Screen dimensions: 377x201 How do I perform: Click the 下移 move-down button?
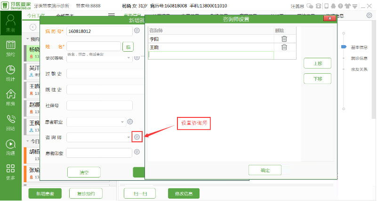(x=317, y=79)
